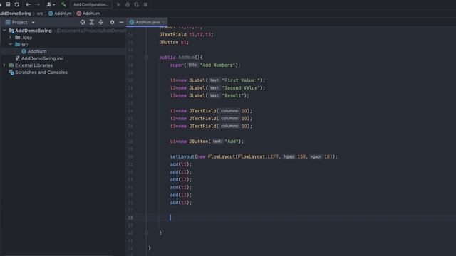Expand External Libraries node

[4, 65]
